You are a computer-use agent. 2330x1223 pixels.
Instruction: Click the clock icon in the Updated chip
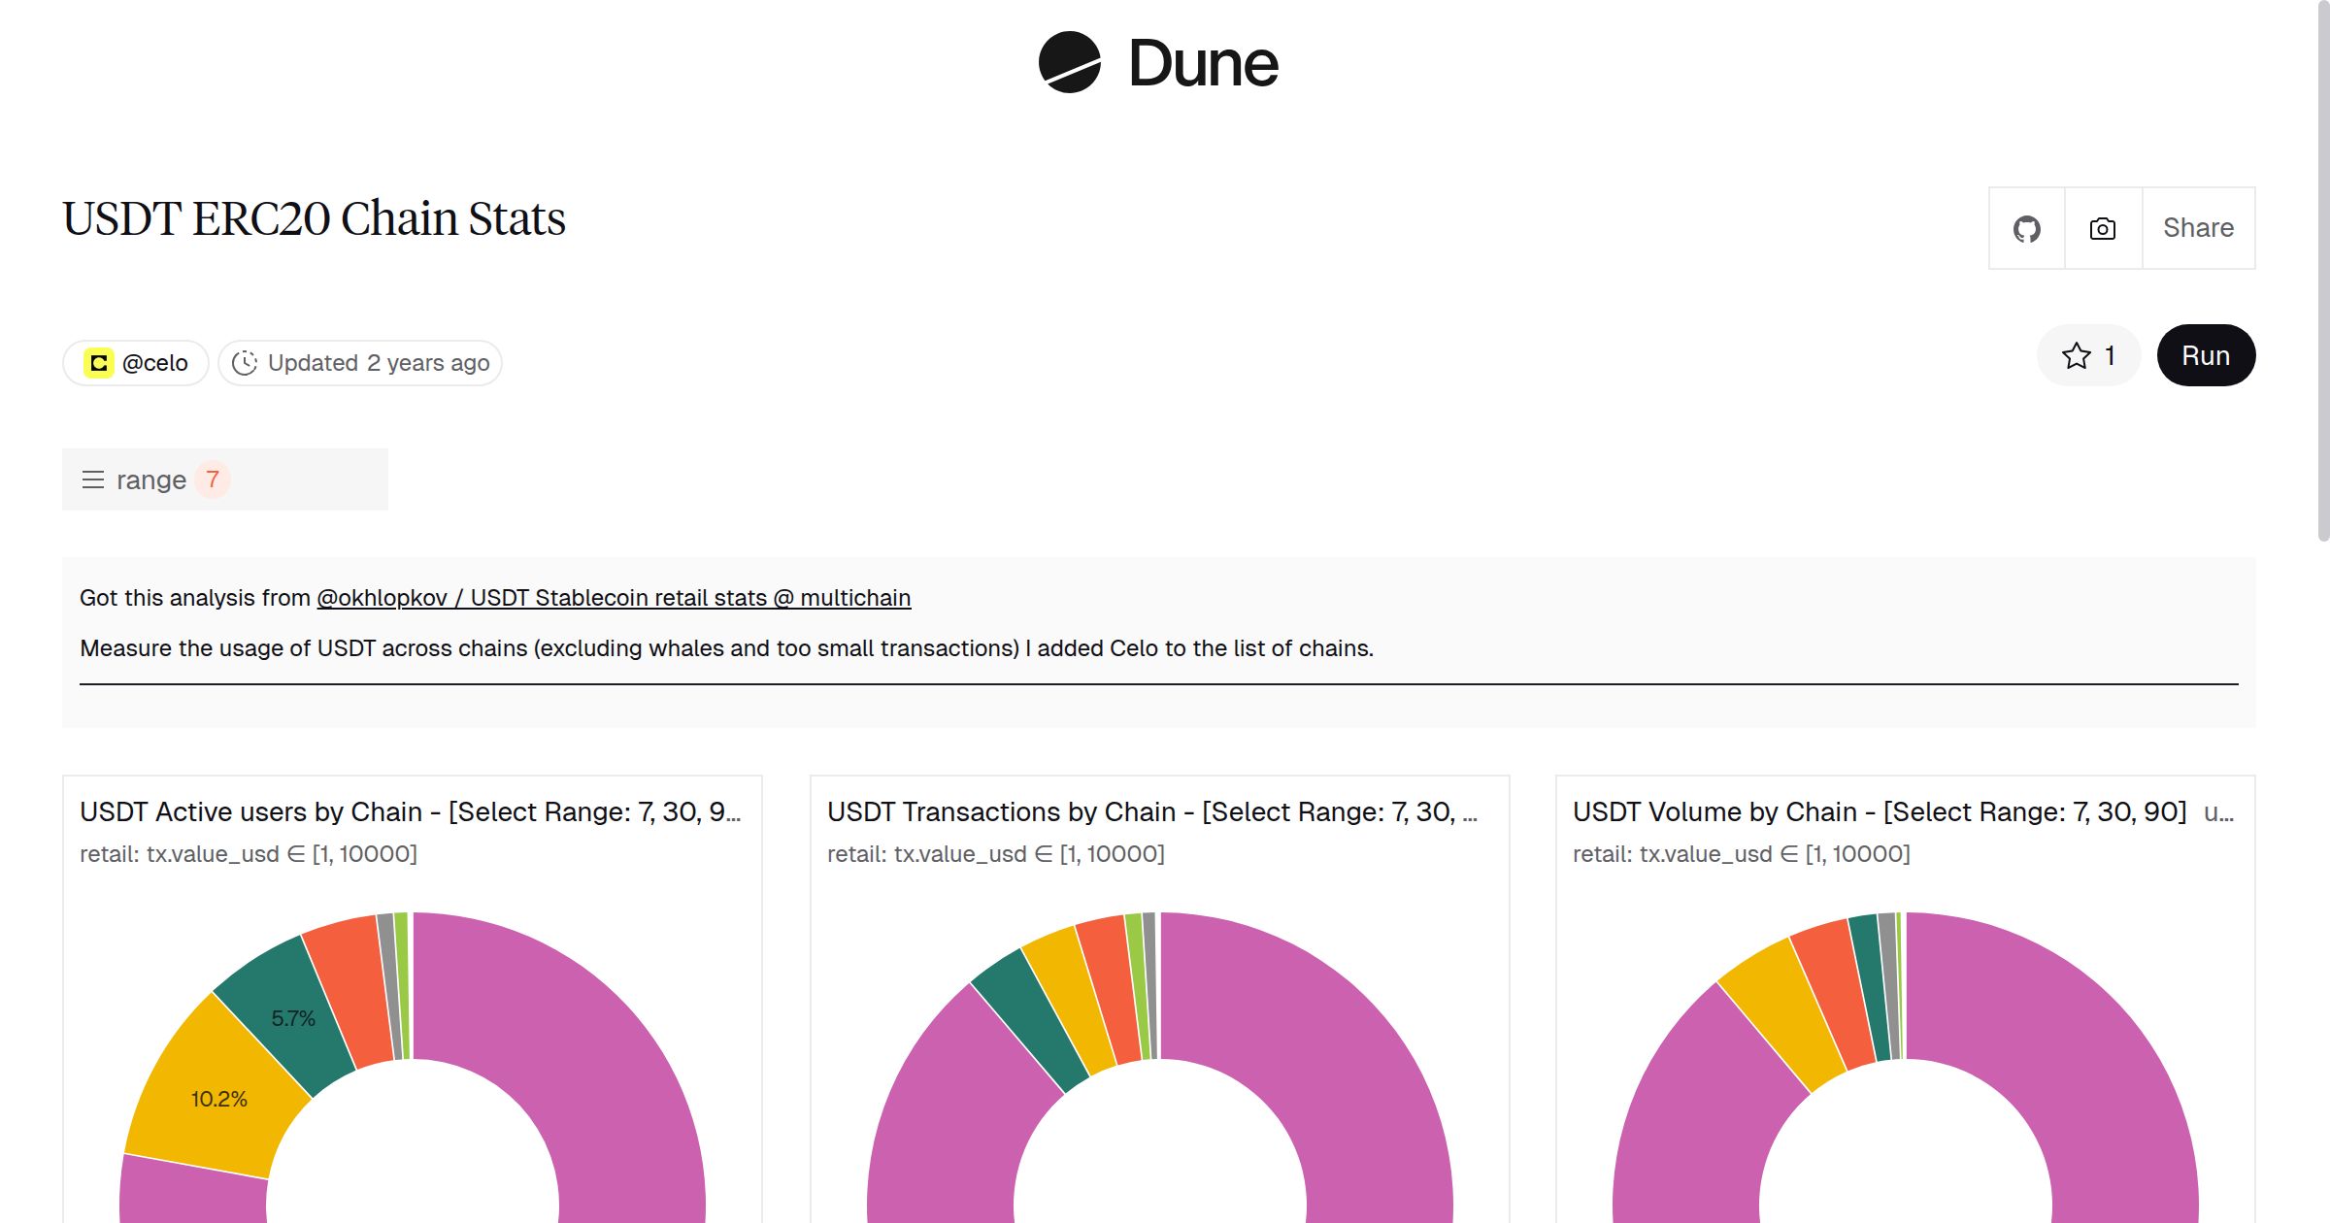[x=247, y=362]
